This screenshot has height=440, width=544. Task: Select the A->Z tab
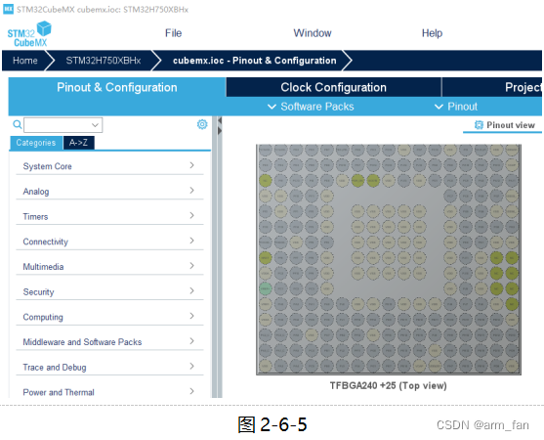(x=78, y=143)
